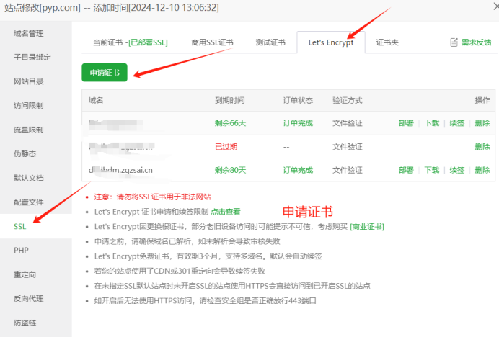Click 部署 for the 66-day certificate

pos(406,123)
